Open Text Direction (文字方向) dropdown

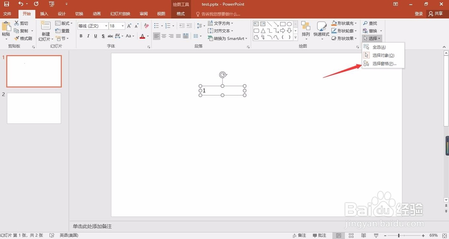point(220,23)
